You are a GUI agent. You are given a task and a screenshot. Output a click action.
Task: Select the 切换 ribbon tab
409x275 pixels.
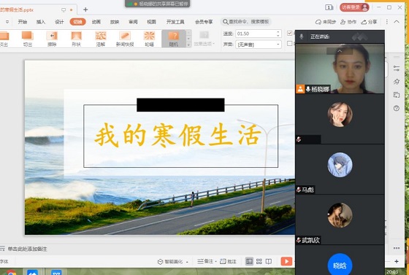click(77, 22)
